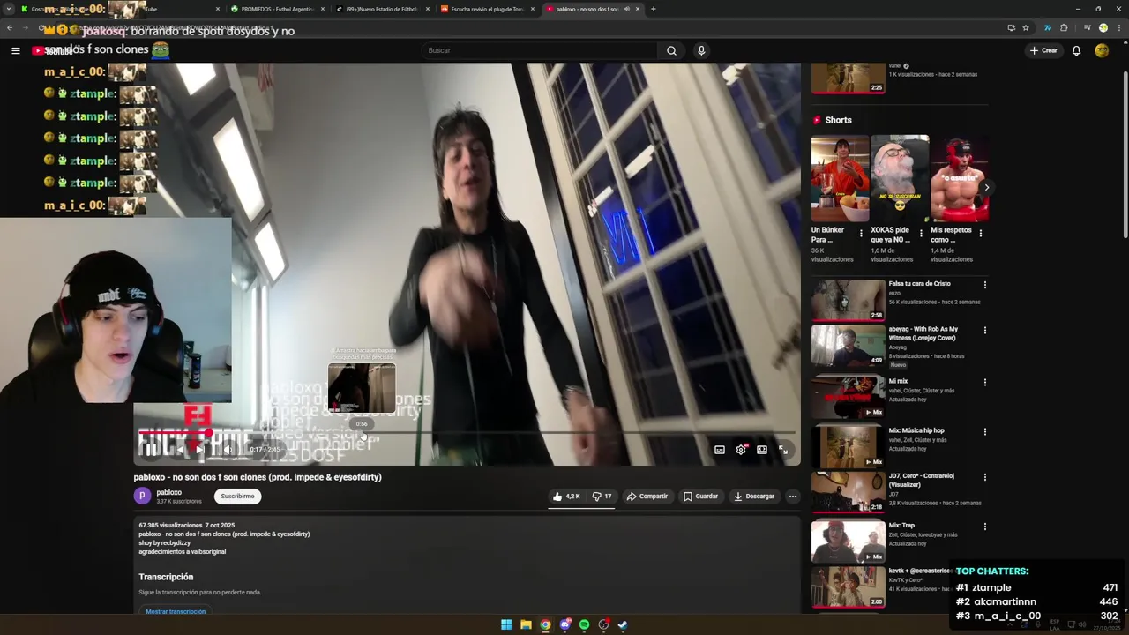Switch to 'Escucha revivio el plug' tab

(x=487, y=9)
